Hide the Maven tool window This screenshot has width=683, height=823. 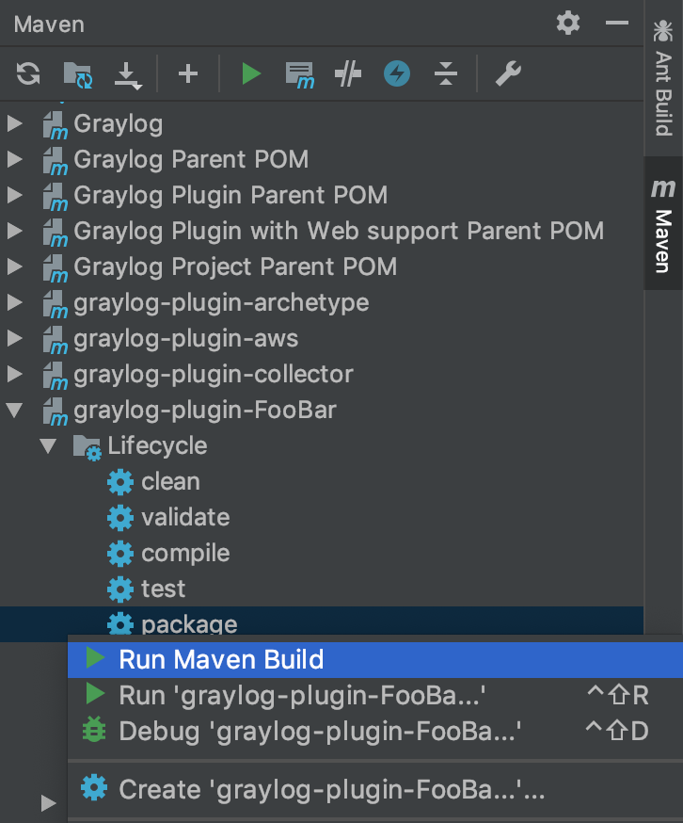(617, 24)
